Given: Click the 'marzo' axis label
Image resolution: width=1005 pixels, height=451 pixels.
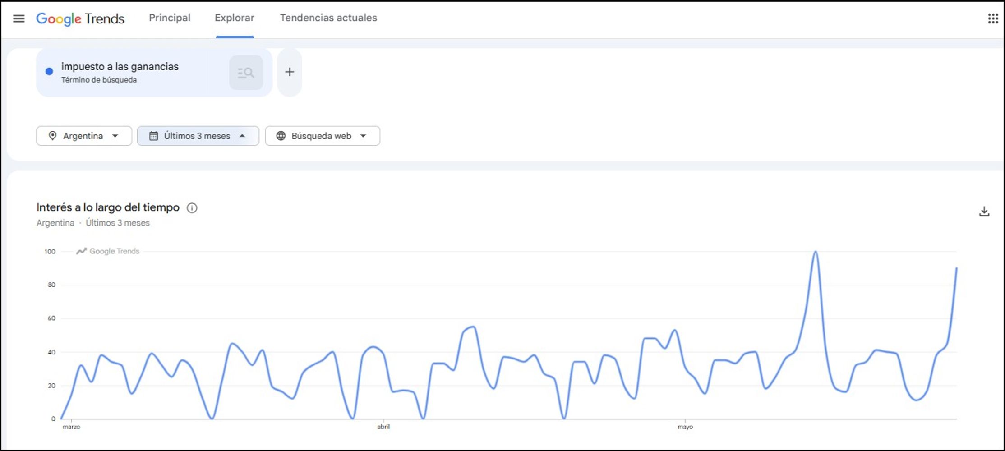Looking at the screenshot, I should (x=71, y=427).
